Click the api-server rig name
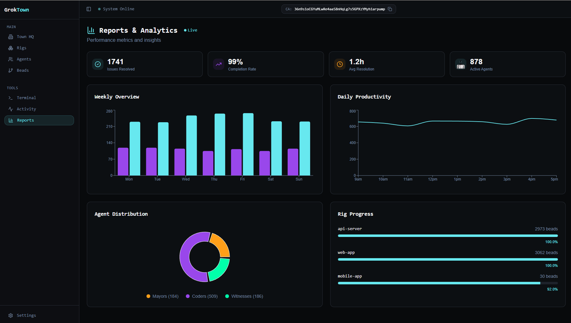The image size is (571, 323). tap(350, 229)
